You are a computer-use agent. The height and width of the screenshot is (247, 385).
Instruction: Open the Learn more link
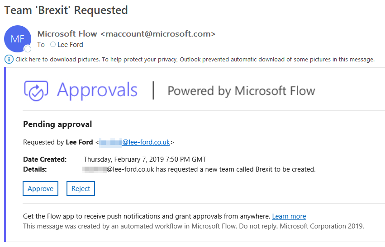289,216
